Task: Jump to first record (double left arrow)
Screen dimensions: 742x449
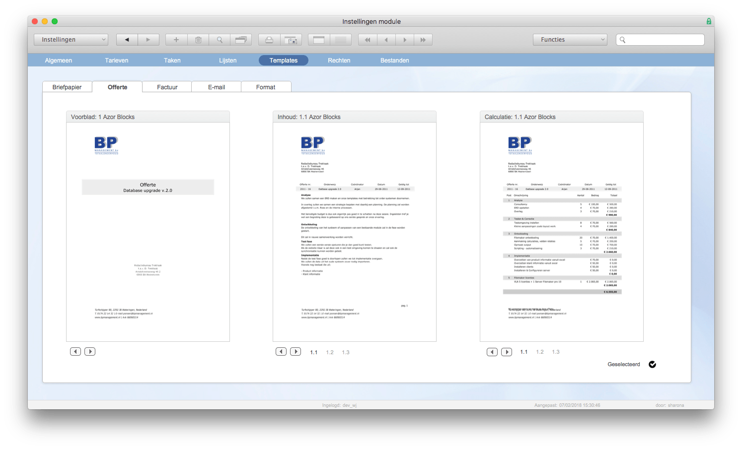Action: (368, 40)
